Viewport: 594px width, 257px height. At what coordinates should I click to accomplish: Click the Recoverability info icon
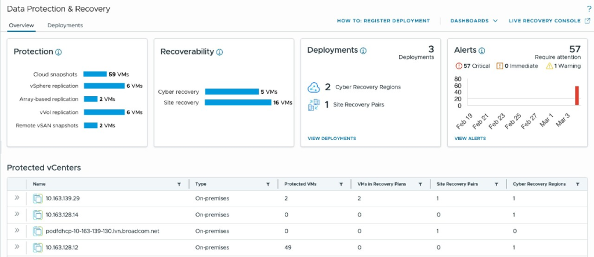(x=219, y=52)
